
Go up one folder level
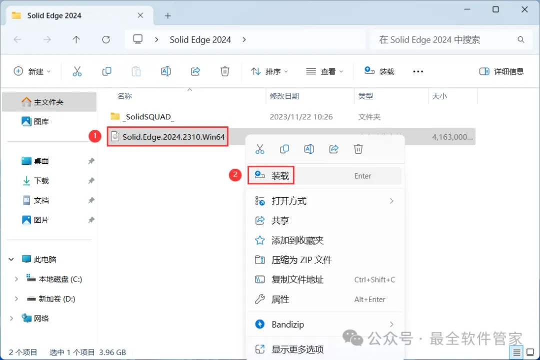(76, 40)
